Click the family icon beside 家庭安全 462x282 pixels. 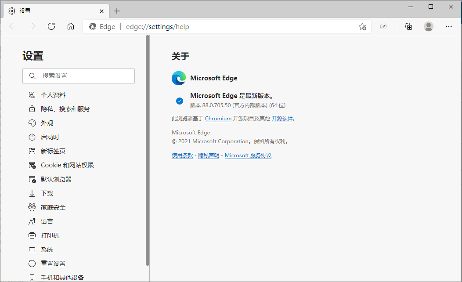32,207
